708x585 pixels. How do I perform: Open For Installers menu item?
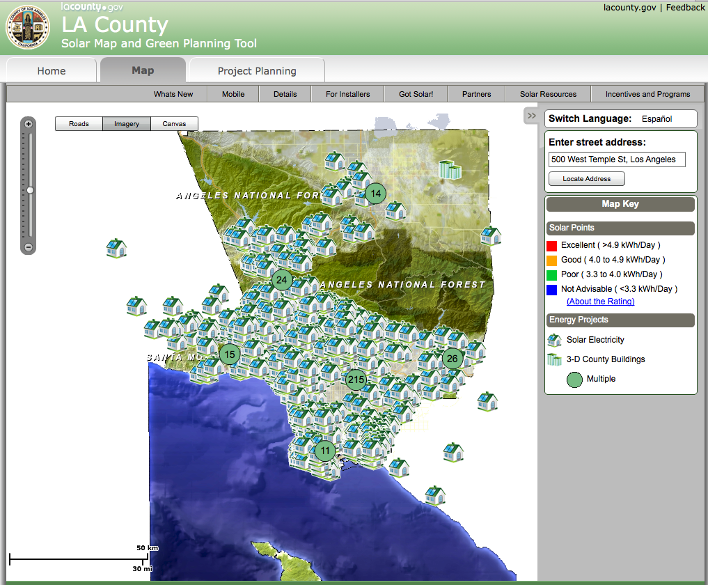347,94
